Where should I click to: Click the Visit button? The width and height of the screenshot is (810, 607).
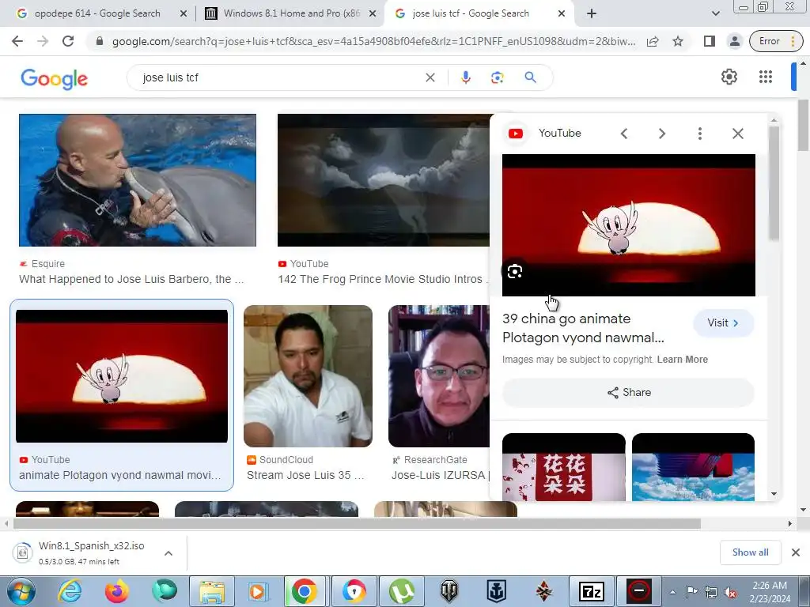(x=723, y=323)
